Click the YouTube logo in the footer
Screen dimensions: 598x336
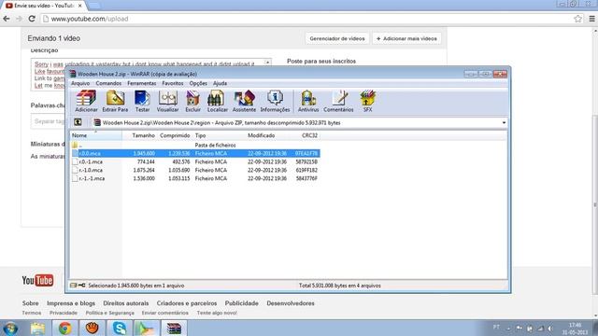tap(37, 280)
